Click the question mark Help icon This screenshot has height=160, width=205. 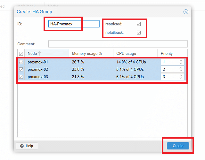[22, 146]
